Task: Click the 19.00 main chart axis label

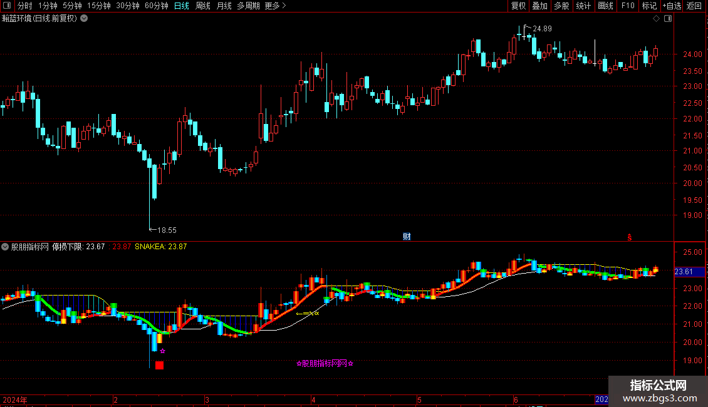Action: click(x=692, y=215)
